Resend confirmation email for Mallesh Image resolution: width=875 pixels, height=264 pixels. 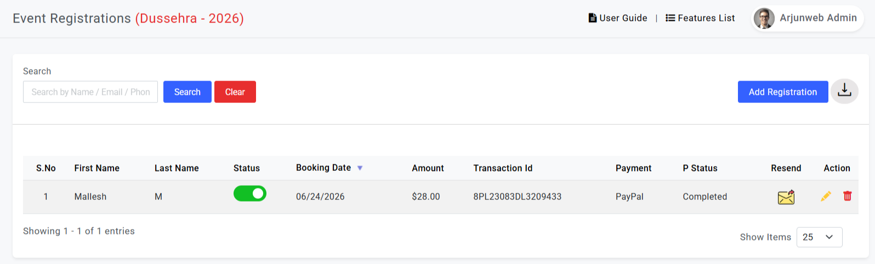pos(786,197)
